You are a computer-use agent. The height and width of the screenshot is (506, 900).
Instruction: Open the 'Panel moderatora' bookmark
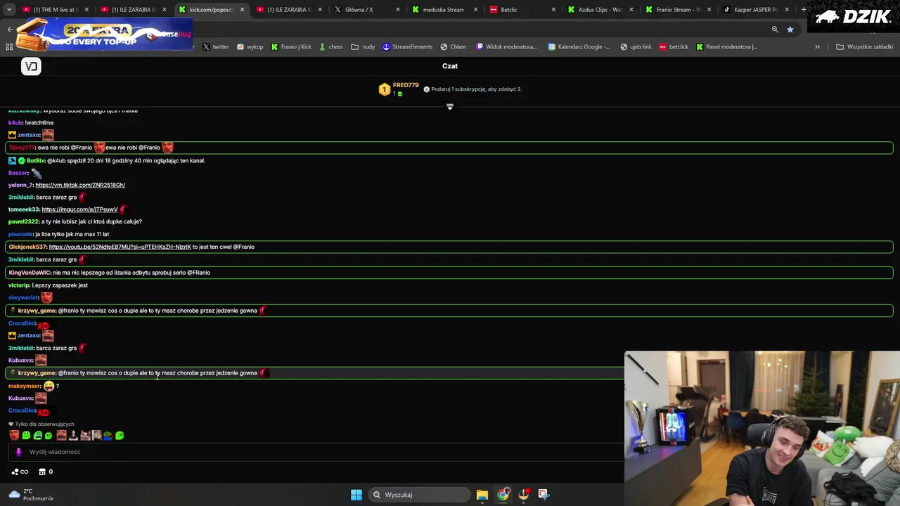726,47
